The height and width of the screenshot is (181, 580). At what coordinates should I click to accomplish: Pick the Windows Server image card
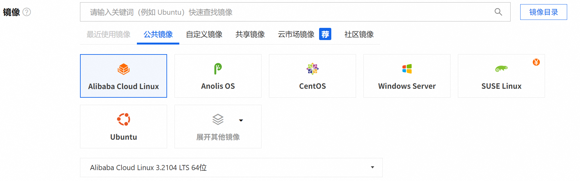[407, 76]
